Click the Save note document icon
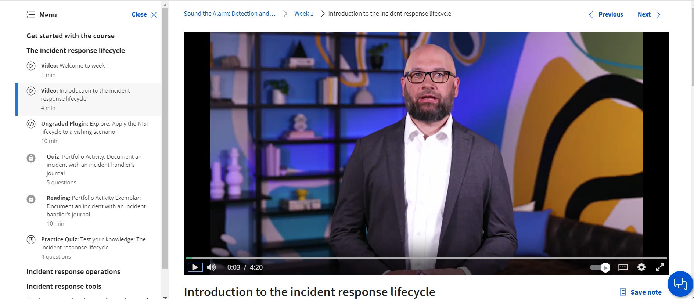This screenshot has height=299, width=694. (x=623, y=292)
